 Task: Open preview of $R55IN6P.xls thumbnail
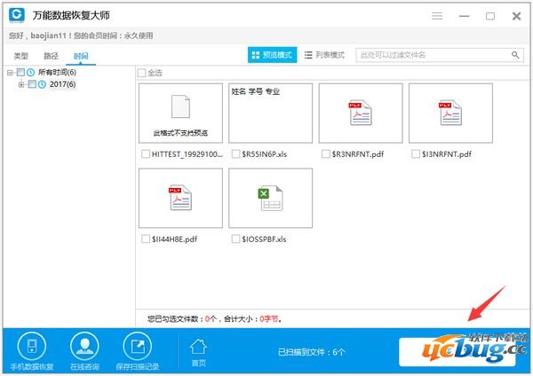coord(271,113)
